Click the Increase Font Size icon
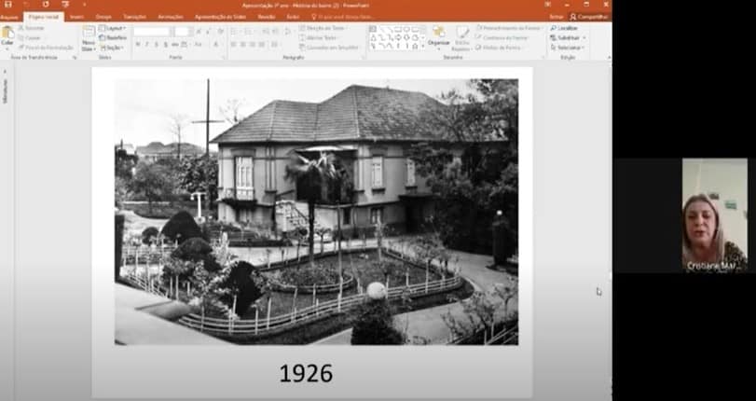This screenshot has width=756, height=401. [x=199, y=32]
